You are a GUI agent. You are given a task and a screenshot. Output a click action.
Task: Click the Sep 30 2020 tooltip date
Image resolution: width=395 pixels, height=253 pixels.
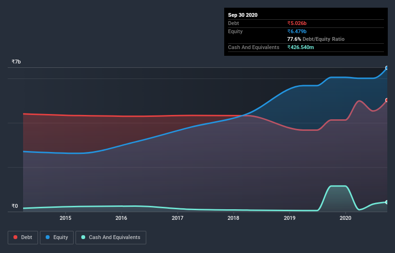click(242, 15)
